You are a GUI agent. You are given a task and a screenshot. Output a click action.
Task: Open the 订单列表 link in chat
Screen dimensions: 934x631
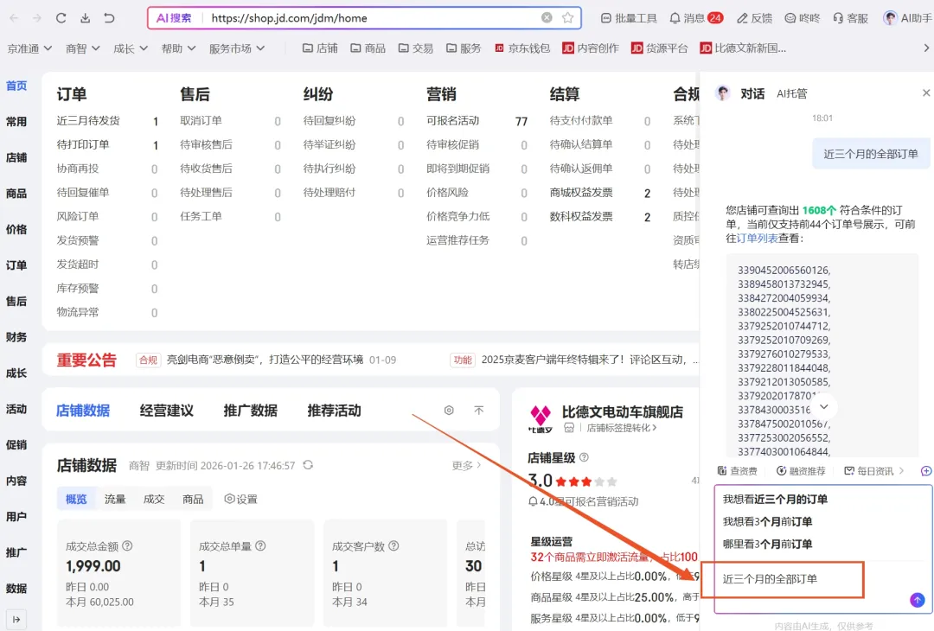click(758, 238)
